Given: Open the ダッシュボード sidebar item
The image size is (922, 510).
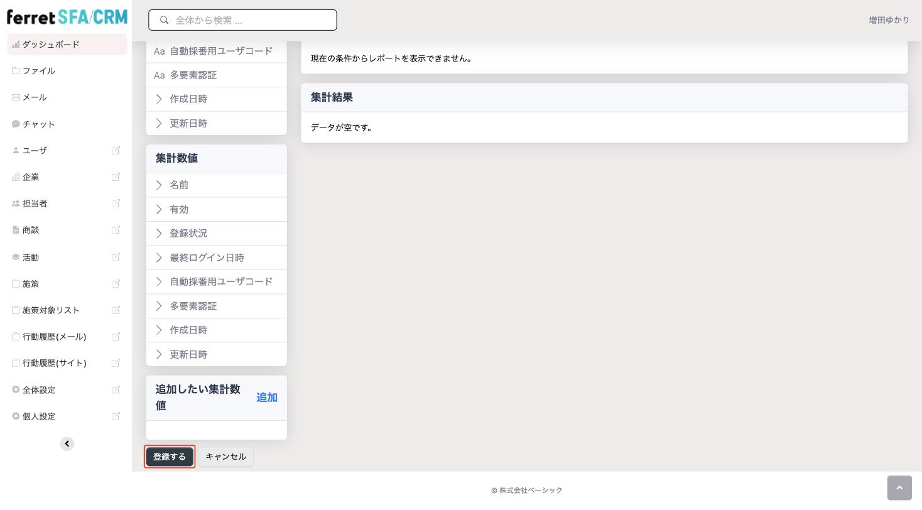Looking at the screenshot, I should (x=67, y=45).
